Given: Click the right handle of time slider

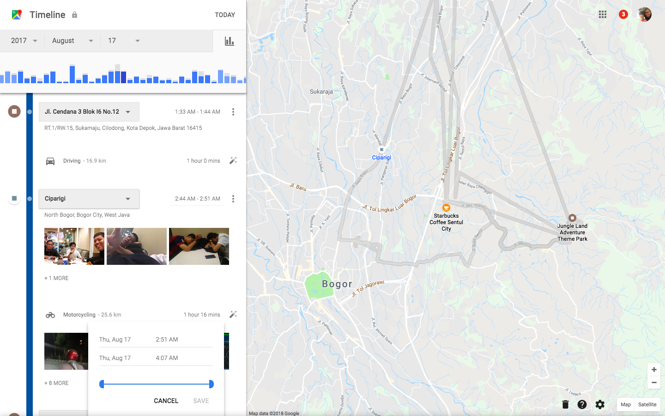Looking at the screenshot, I should click(x=211, y=384).
